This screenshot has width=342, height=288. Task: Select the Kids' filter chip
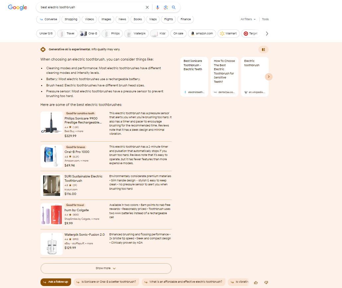(159, 33)
